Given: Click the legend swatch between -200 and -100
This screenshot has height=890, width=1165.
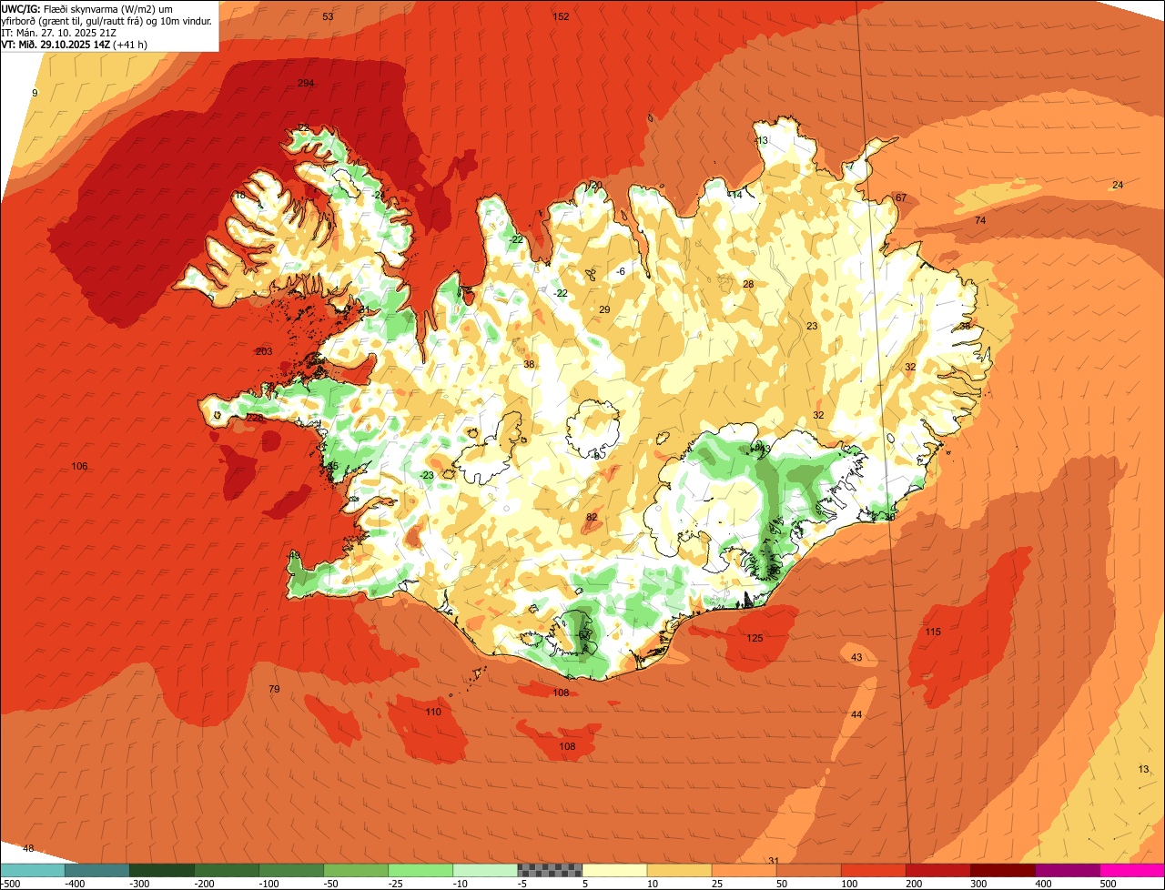Looking at the screenshot, I should tap(226, 870).
